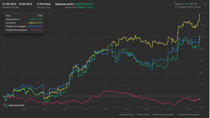Toggle the 'Выиграл без шоудауна' legend series
Viewport: 210px width, 118px height.
[188, 114]
